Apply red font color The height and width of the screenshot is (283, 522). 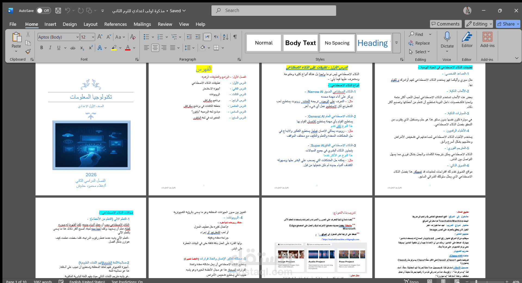128,48
